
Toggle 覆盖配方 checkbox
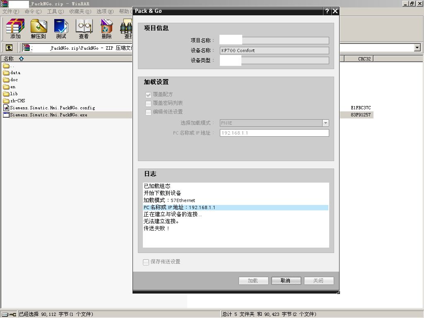click(x=148, y=95)
